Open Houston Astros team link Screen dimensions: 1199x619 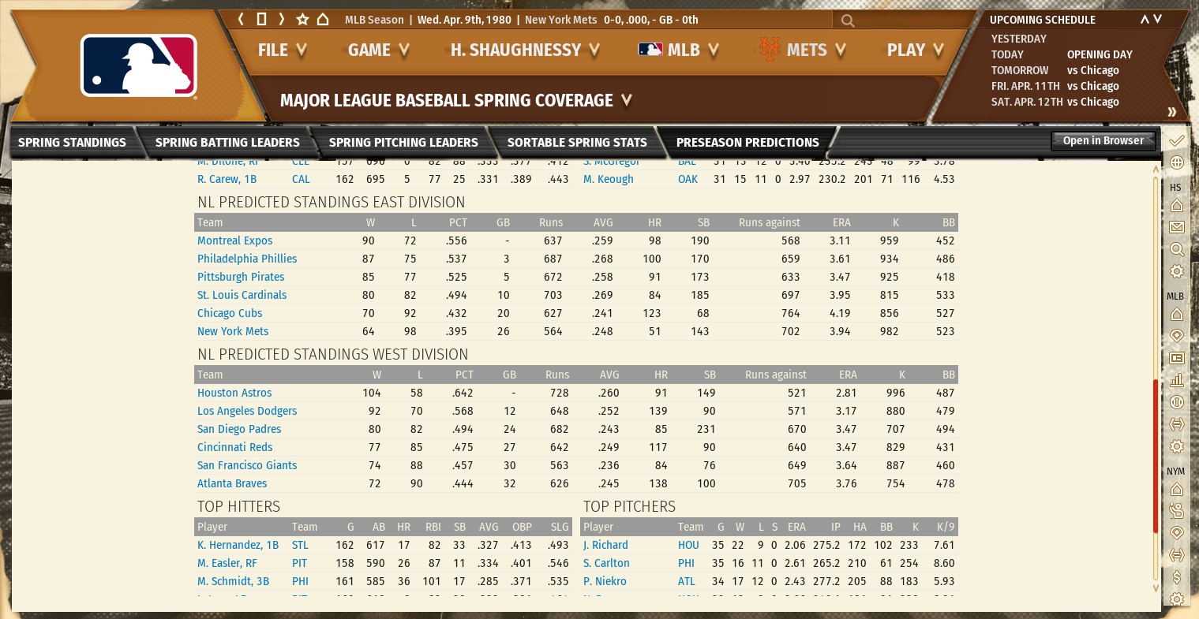click(234, 393)
